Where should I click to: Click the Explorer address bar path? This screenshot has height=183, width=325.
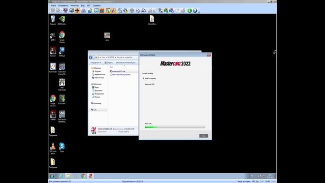118,57
